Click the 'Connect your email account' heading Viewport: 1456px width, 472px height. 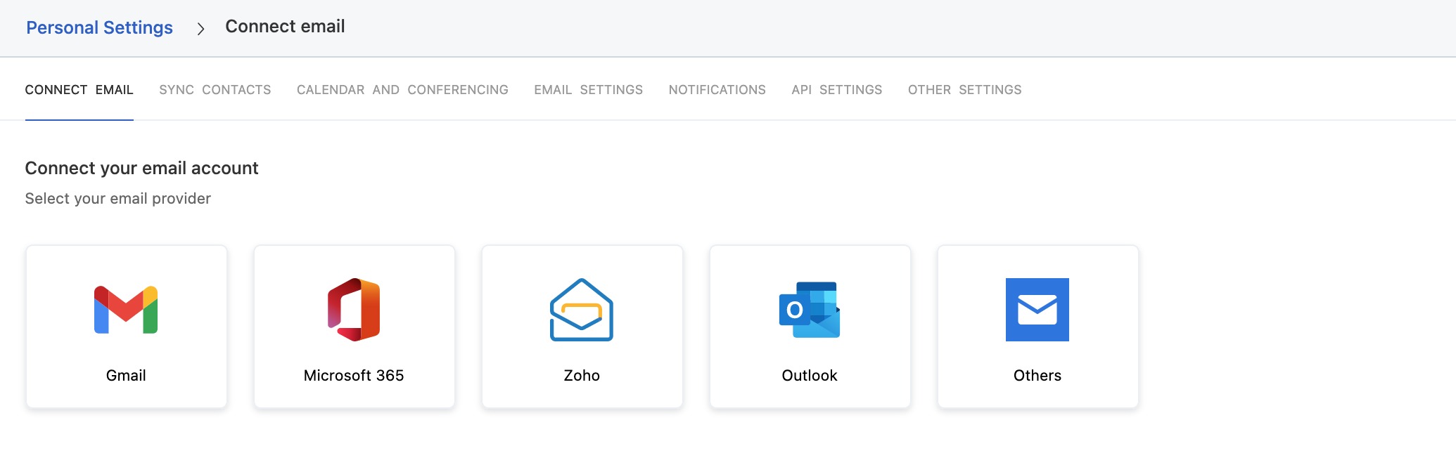click(142, 169)
